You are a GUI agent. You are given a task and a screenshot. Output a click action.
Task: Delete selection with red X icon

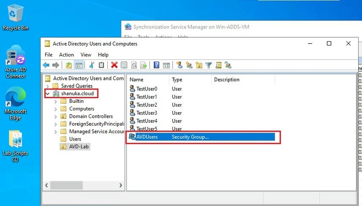[114, 65]
